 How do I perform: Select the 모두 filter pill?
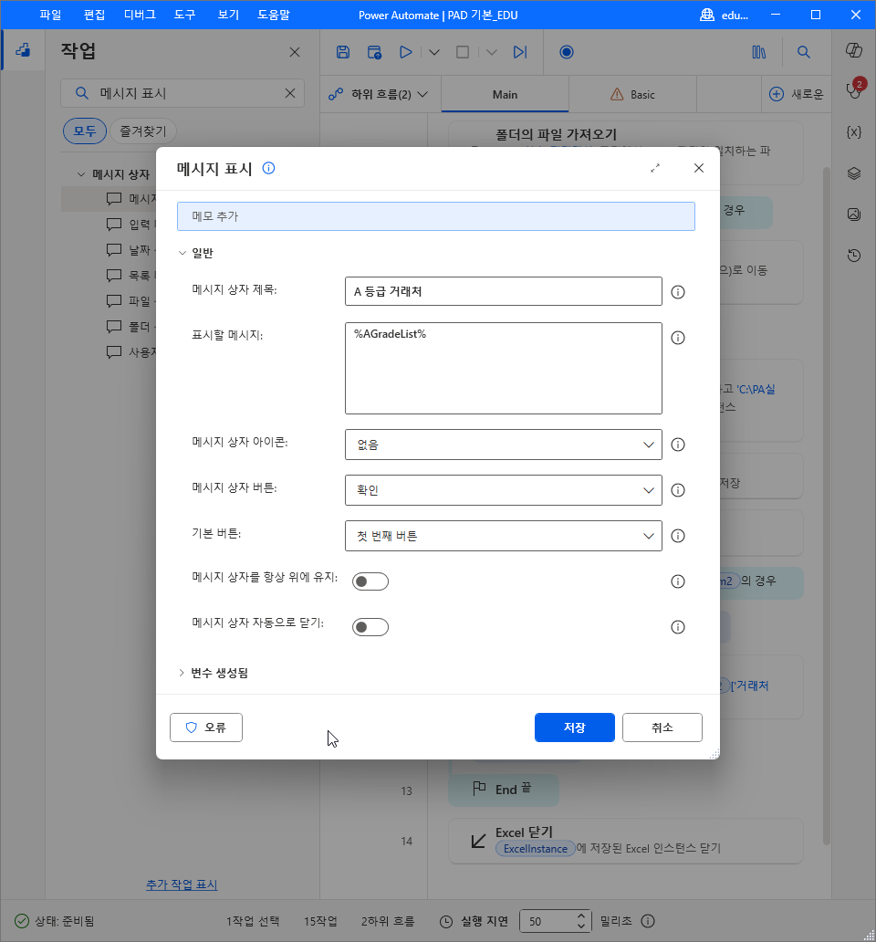click(85, 131)
